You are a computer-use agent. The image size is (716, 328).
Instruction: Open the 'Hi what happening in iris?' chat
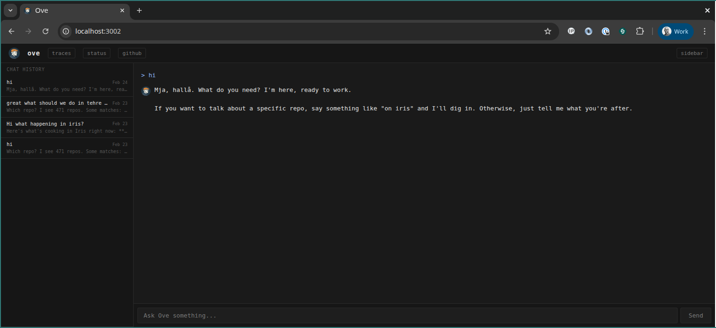(x=66, y=127)
